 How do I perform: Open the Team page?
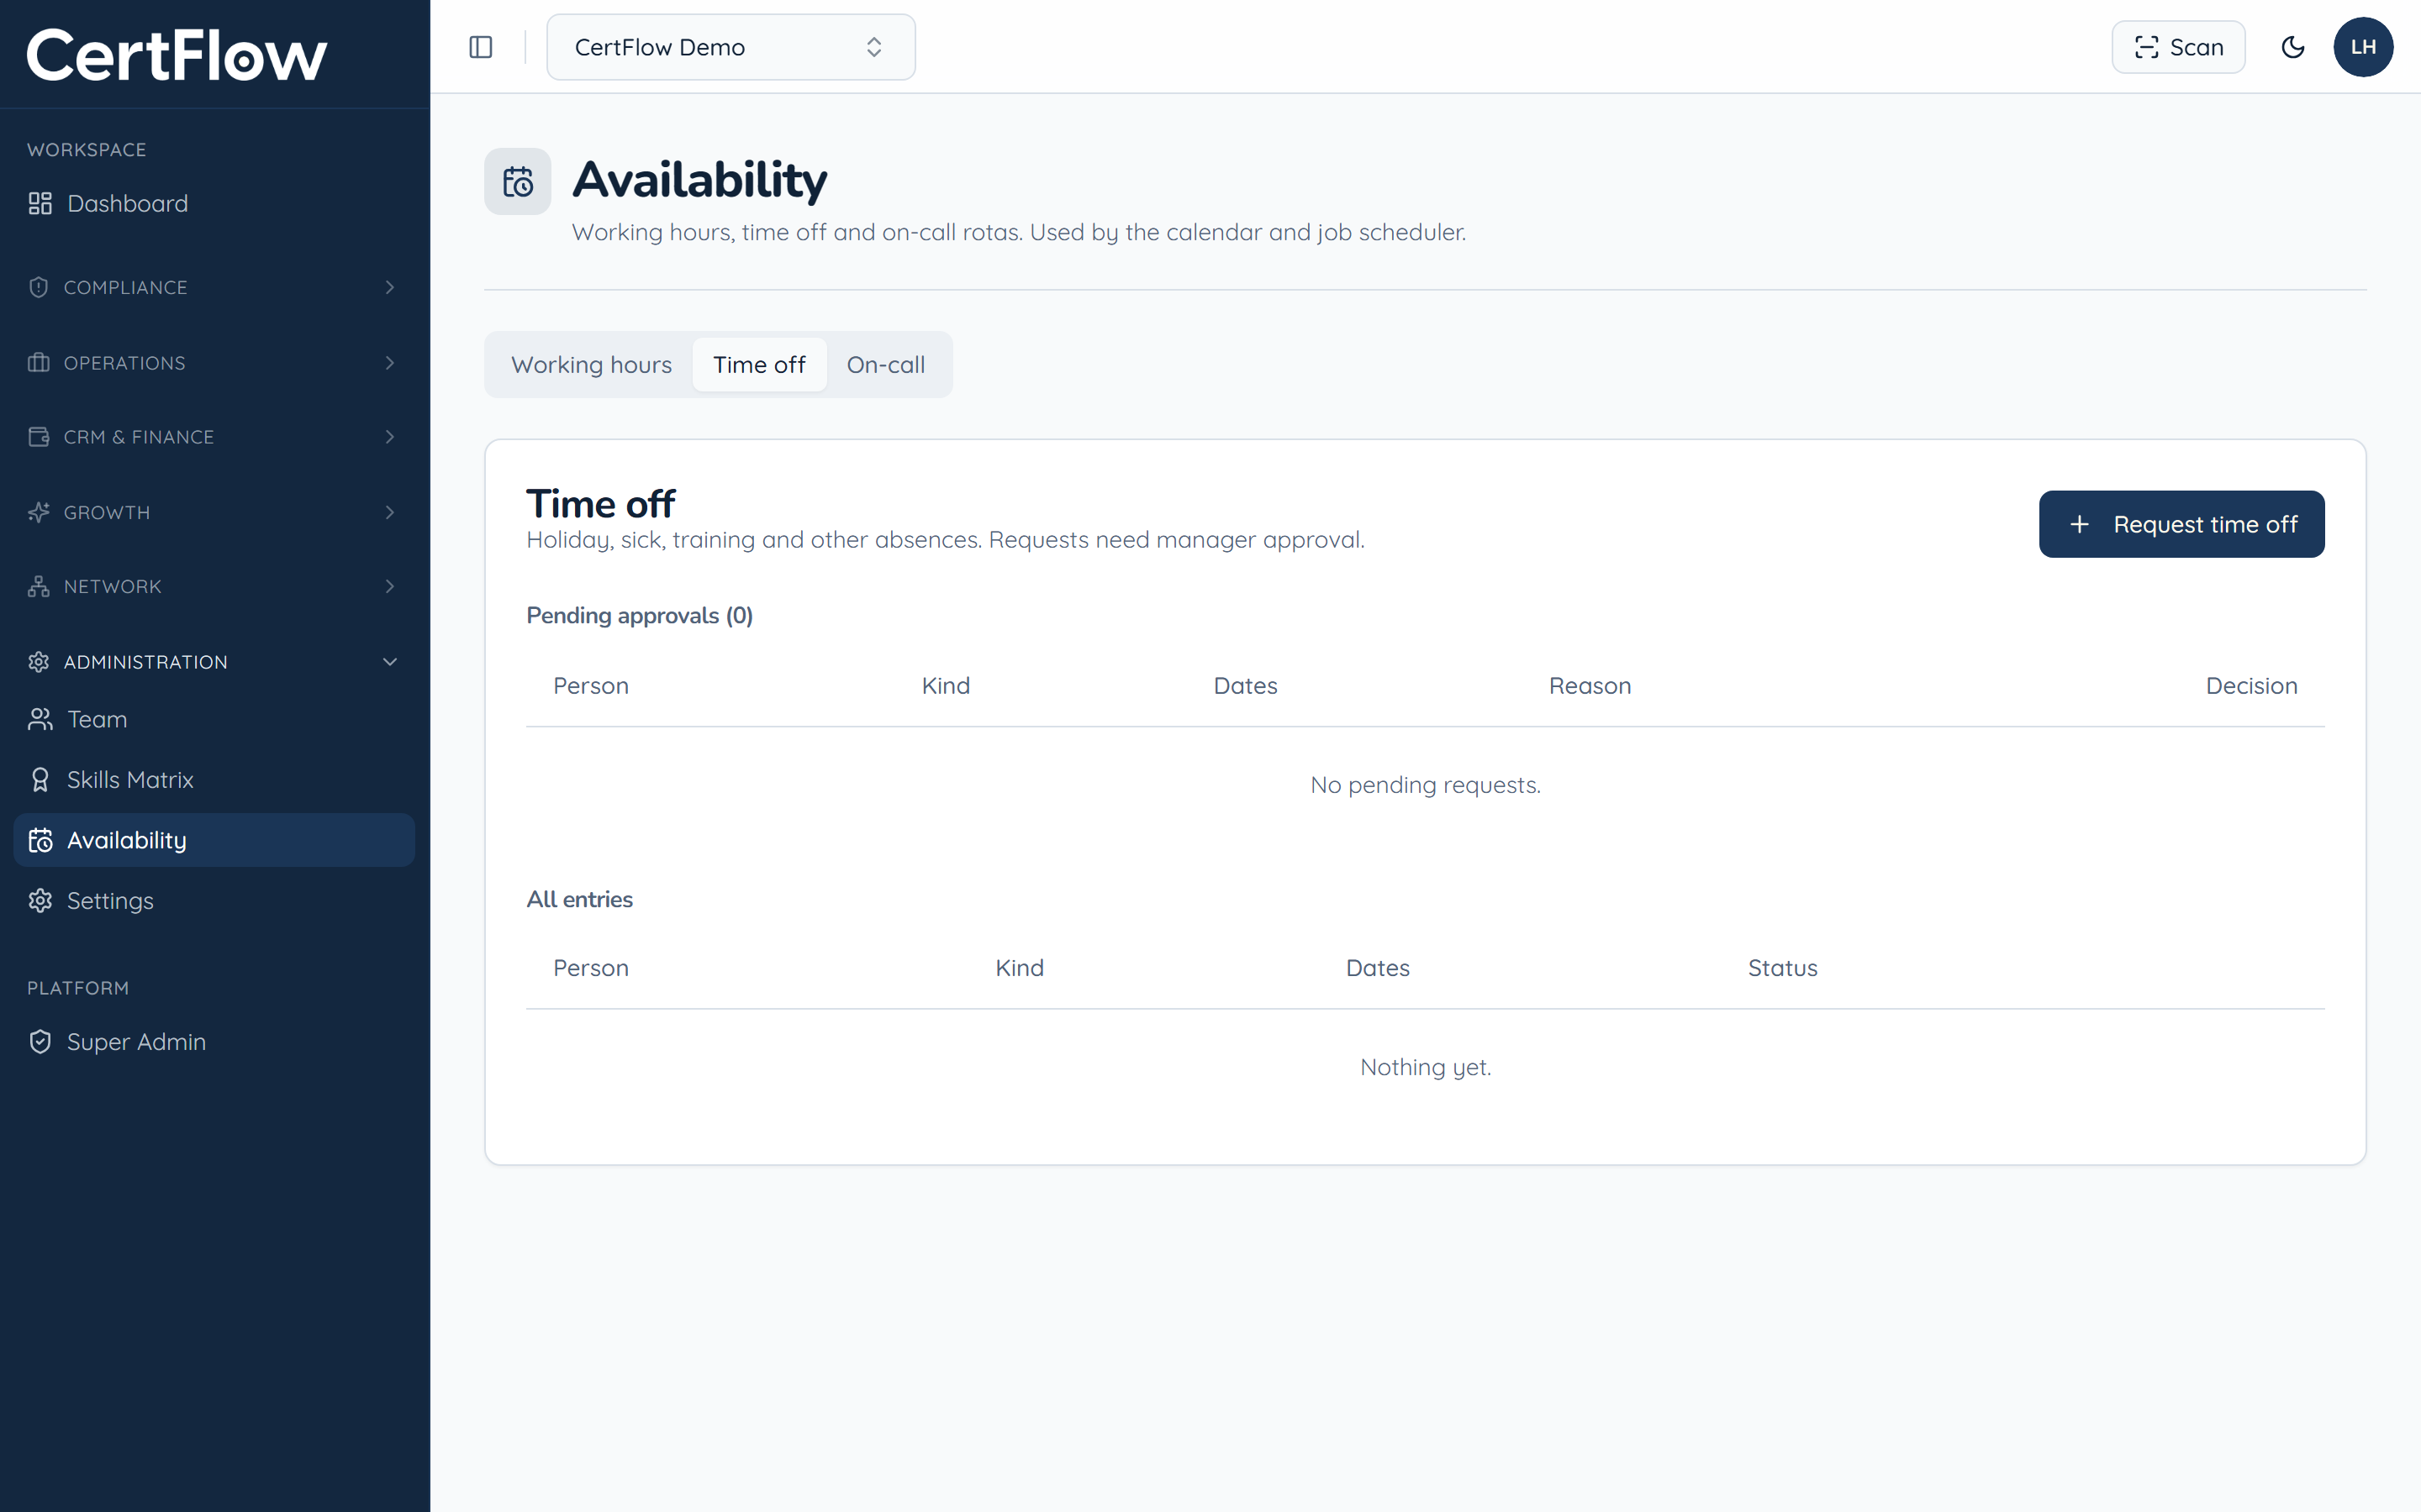tap(214, 719)
